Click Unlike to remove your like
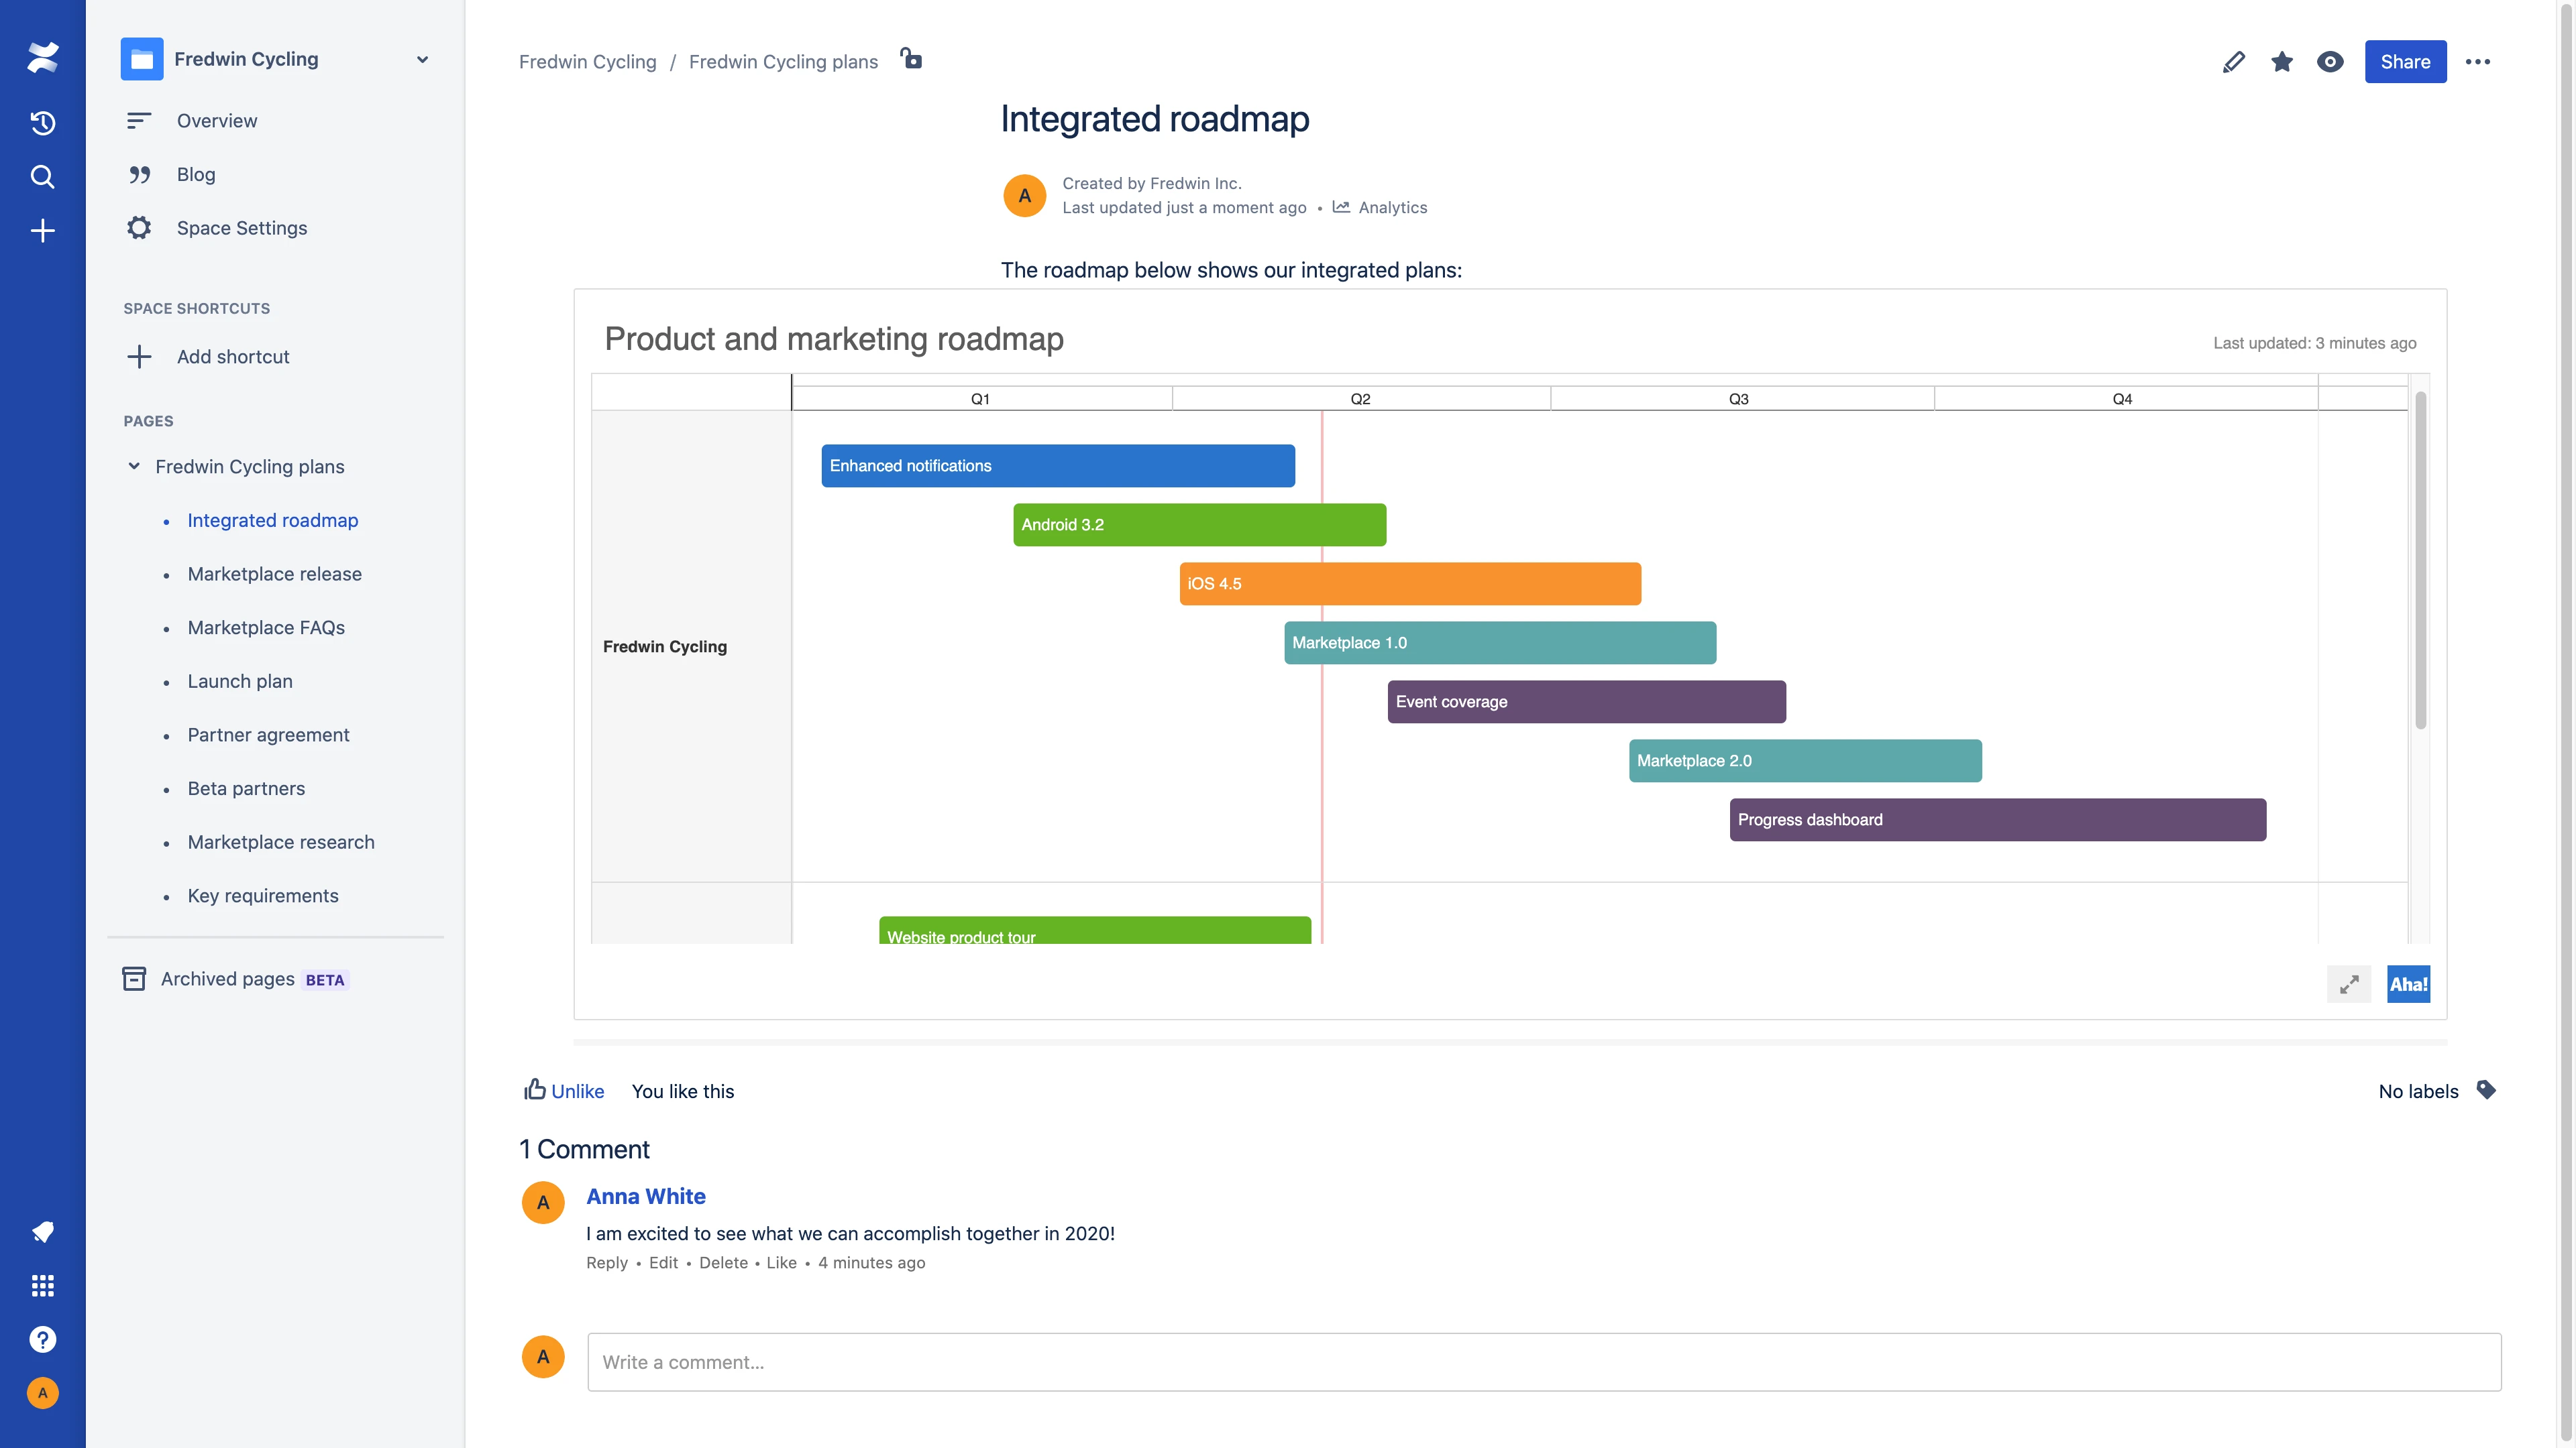The height and width of the screenshot is (1448, 2576). [577, 1091]
